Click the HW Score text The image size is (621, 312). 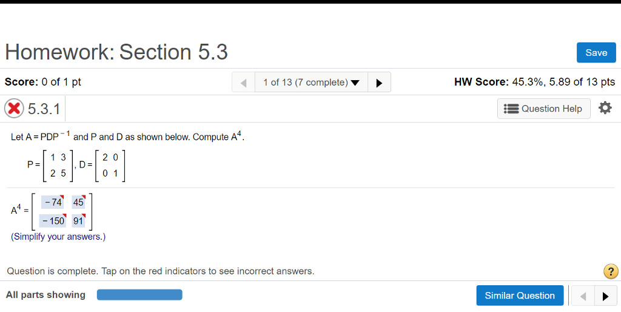534,82
